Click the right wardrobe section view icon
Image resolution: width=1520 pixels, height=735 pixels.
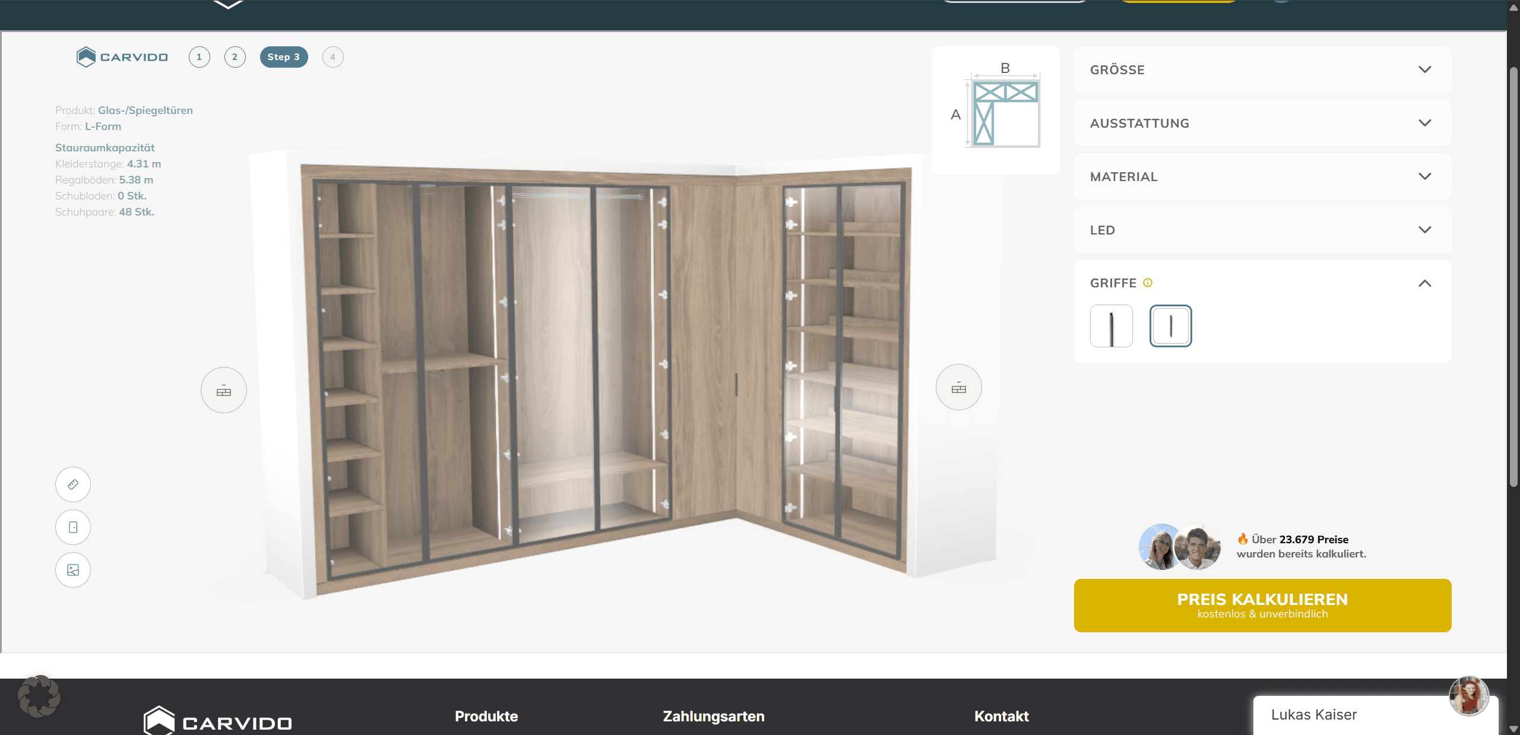point(958,387)
